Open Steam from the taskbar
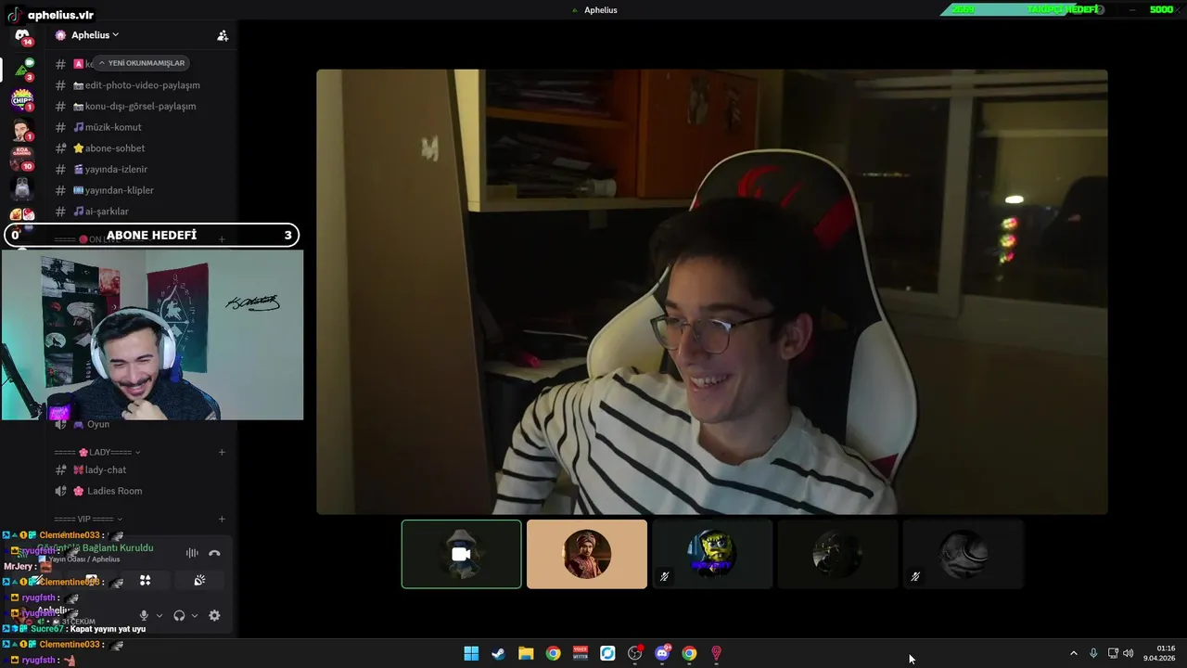 pyautogui.click(x=498, y=653)
